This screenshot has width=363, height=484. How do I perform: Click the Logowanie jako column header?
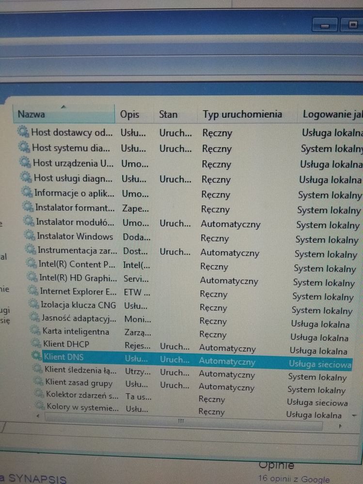coord(332,114)
